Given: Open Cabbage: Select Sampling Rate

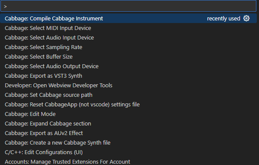Looking at the screenshot, I should point(128,47).
